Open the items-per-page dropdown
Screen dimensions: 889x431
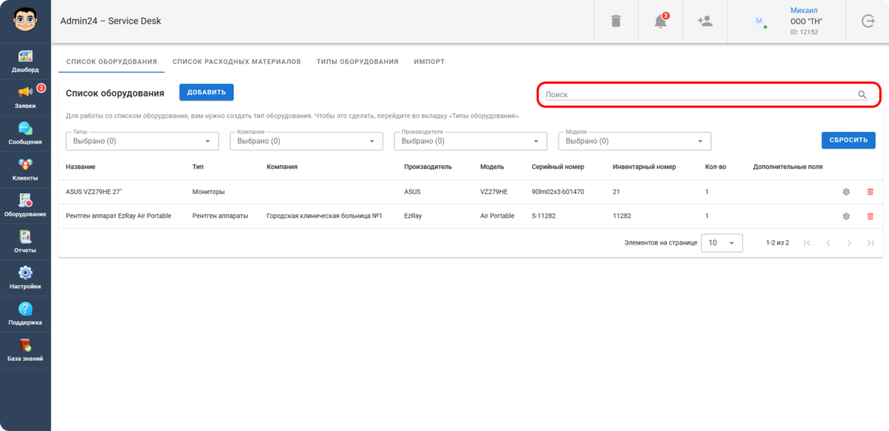(721, 243)
